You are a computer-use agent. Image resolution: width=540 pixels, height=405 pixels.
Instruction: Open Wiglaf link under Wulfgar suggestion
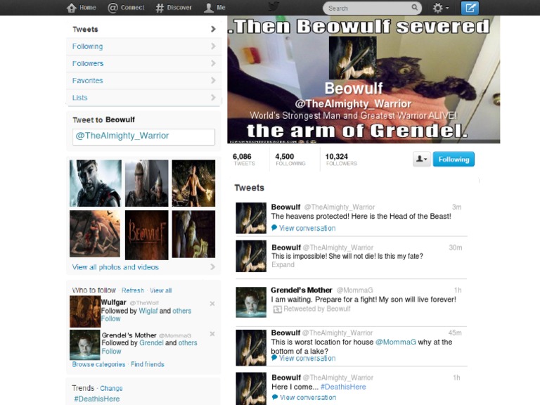(148, 311)
